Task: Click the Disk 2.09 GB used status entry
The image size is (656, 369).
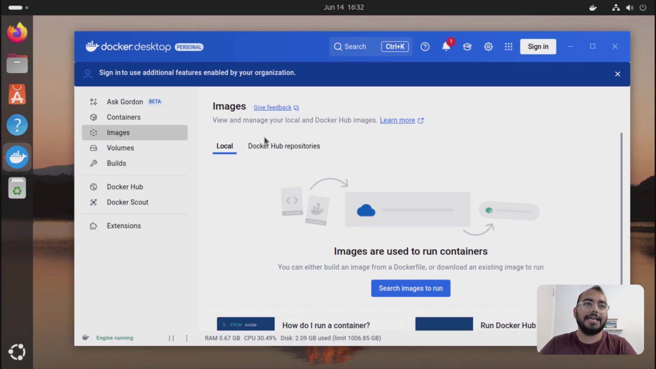Action: point(330,338)
